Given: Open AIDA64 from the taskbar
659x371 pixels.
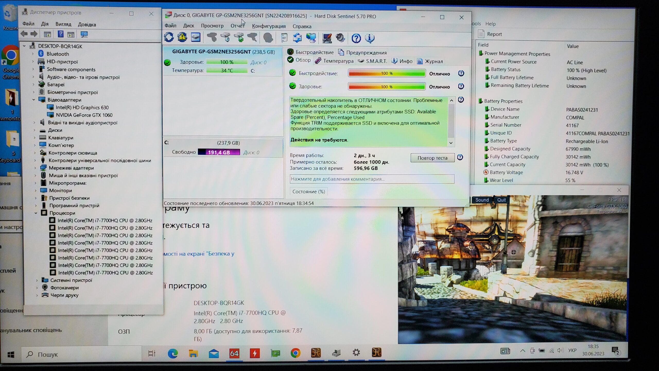Looking at the screenshot, I should click(234, 353).
